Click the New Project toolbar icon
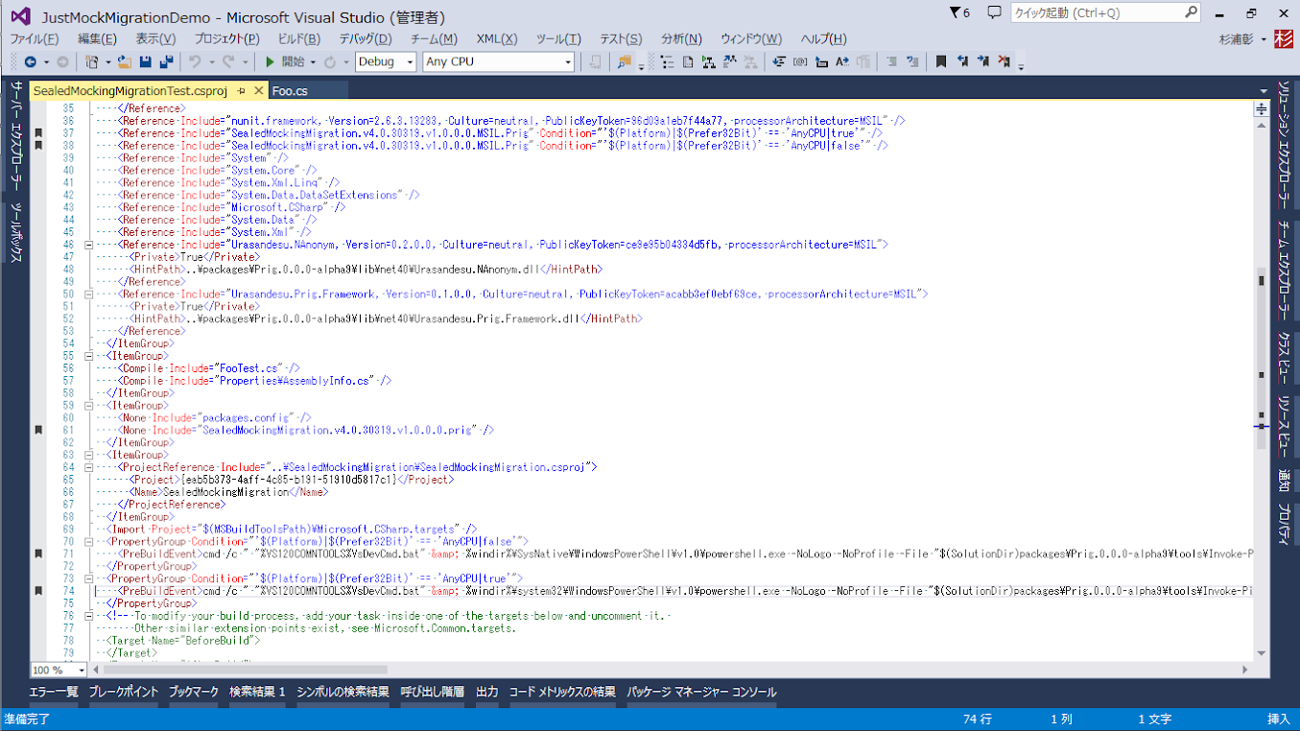This screenshot has height=731, width=1300. (x=91, y=61)
